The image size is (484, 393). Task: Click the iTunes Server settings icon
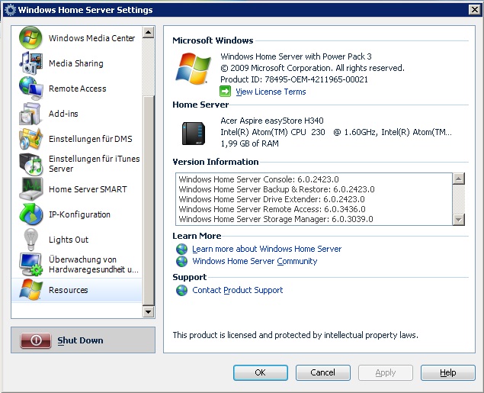click(30, 164)
